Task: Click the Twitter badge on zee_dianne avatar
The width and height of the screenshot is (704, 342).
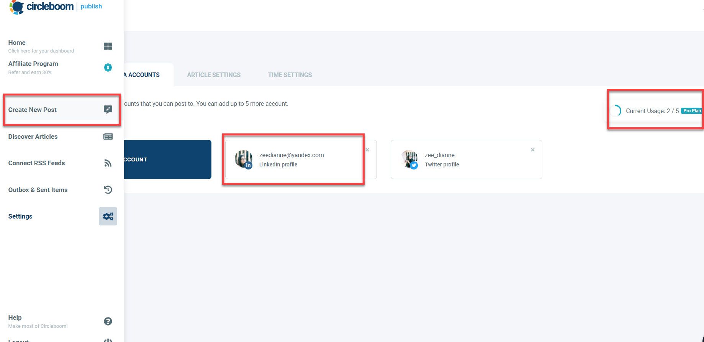Action: point(414,165)
